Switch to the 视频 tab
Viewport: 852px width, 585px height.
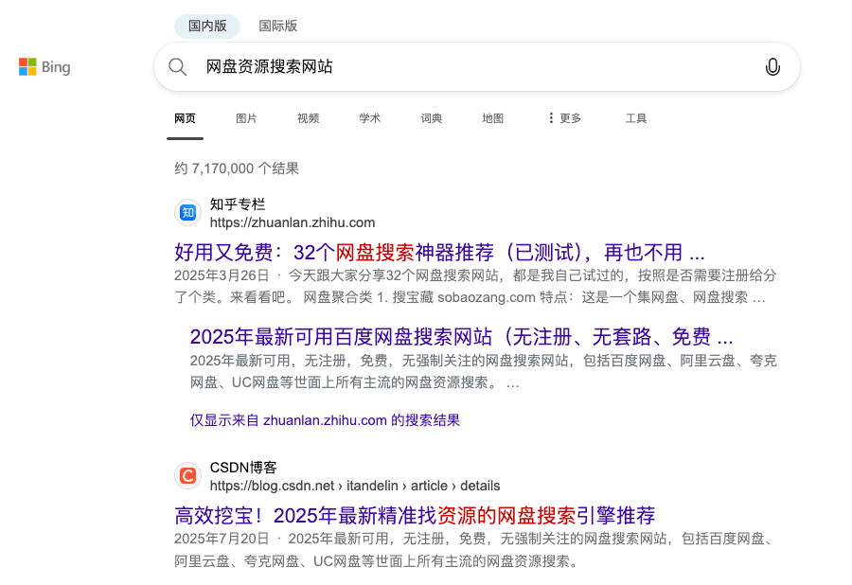pyautogui.click(x=309, y=118)
